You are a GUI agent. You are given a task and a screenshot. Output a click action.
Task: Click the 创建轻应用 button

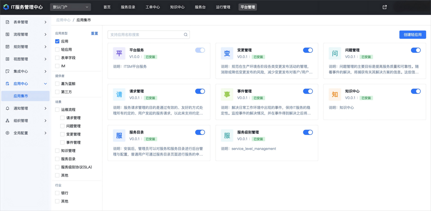412,34
